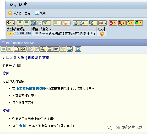This screenshot has height=134, width=147.
Task: Select the message text cell in log row
Action: (x=68, y=34)
